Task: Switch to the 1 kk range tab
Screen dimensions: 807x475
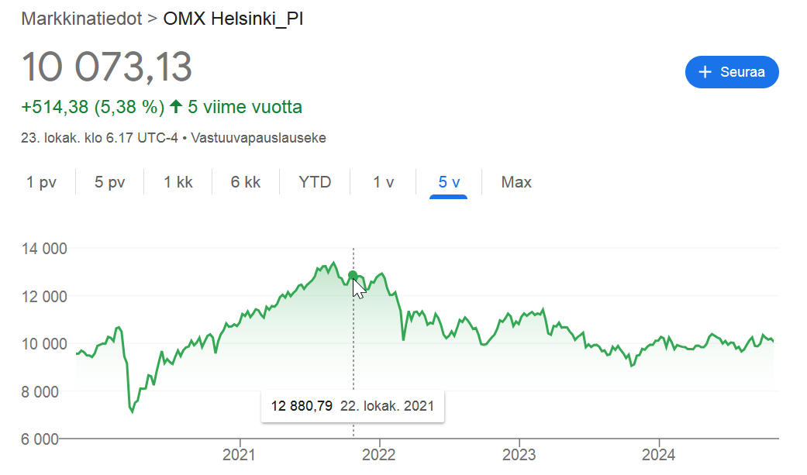Action: point(178,182)
